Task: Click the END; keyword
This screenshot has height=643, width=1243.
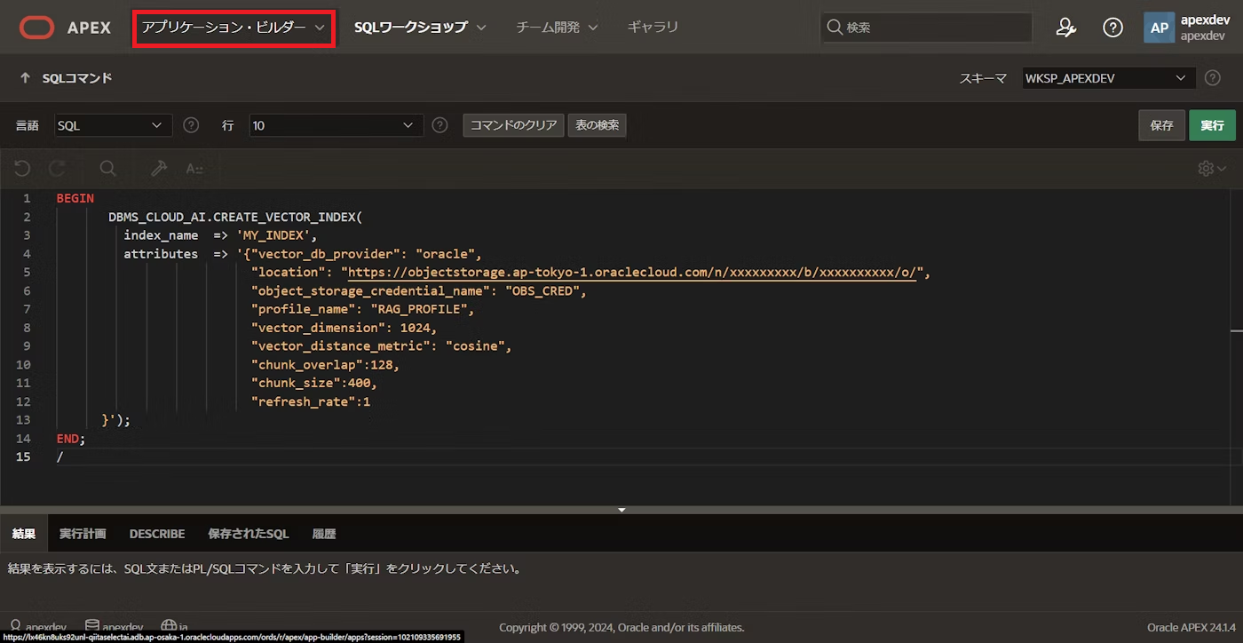Action: [x=71, y=439]
